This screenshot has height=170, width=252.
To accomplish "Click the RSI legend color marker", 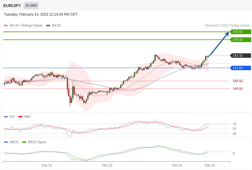I will click(6, 117).
